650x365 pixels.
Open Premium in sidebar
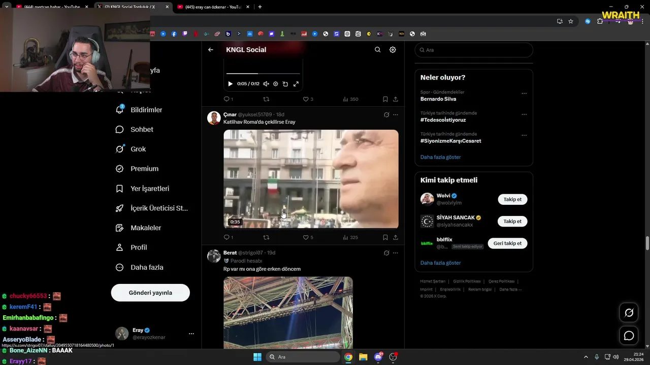(137, 169)
